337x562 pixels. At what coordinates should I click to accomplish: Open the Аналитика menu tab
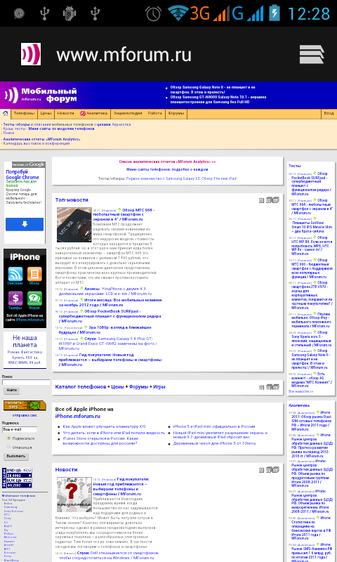93,113
